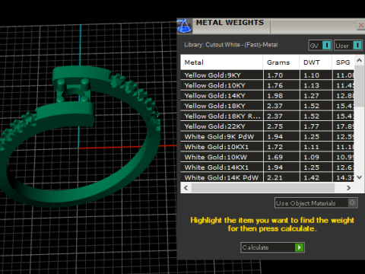Click the green arrow on Calculate
This screenshot has height=274, width=365.
click(x=300, y=247)
